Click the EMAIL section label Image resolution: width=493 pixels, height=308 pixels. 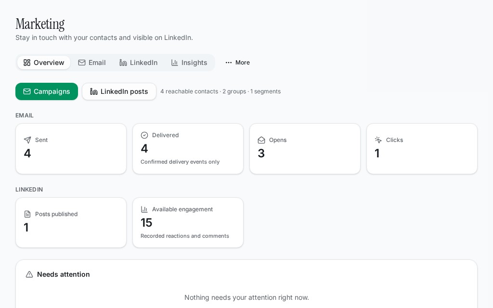pyautogui.click(x=25, y=115)
